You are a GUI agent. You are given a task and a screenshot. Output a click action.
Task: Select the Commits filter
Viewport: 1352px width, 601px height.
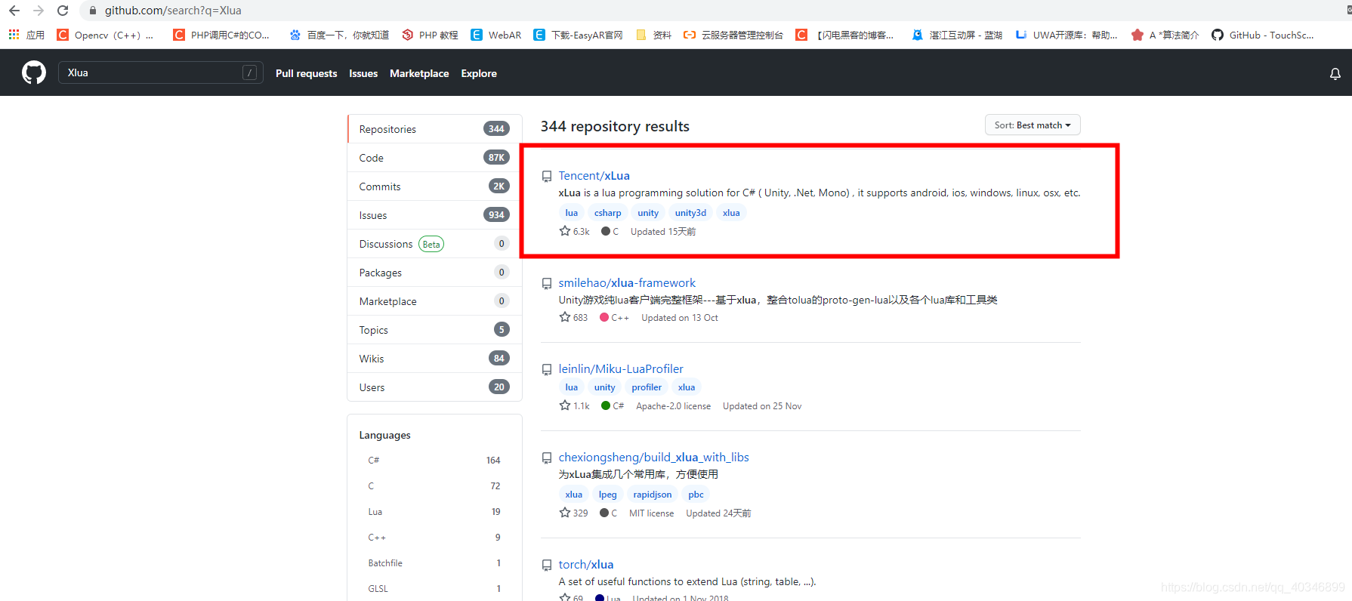coord(434,186)
